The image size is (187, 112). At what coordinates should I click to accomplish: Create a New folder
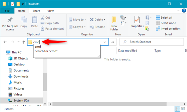tap(114, 24)
